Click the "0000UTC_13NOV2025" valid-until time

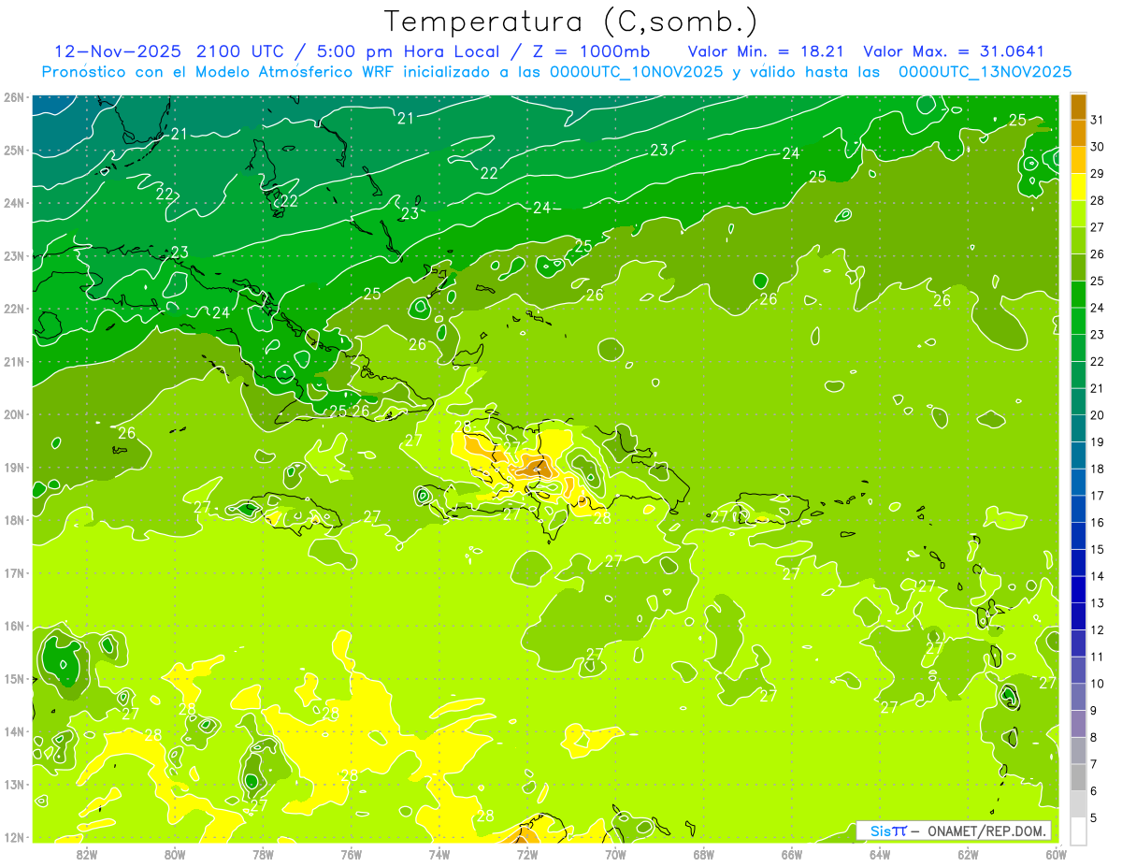[985, 72]
